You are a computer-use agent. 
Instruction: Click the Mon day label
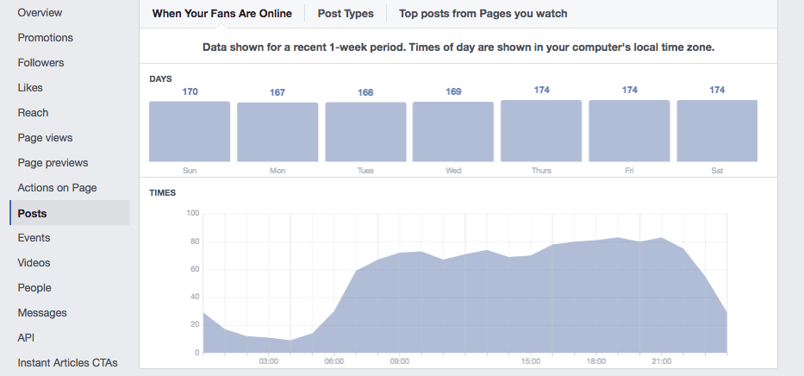(277, 170)
